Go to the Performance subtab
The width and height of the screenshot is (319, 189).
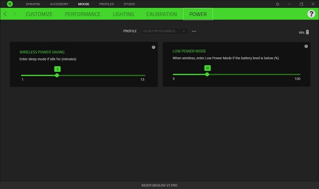coord(82,14)
